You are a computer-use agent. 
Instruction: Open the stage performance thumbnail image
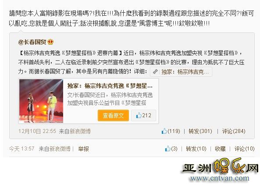click(41, 101)
